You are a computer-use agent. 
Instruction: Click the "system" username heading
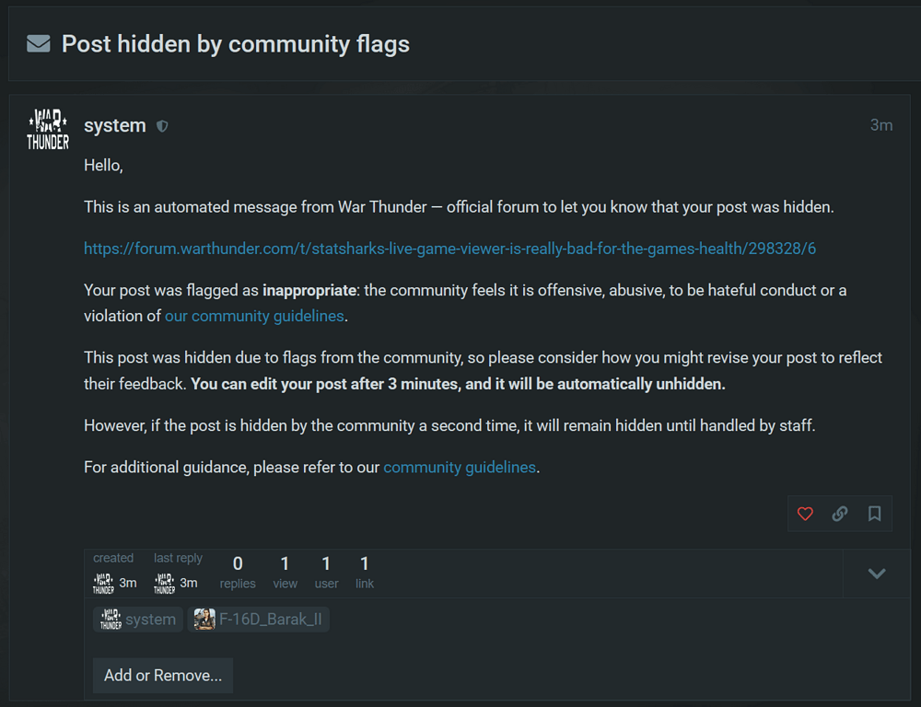[x=114, y=125]
